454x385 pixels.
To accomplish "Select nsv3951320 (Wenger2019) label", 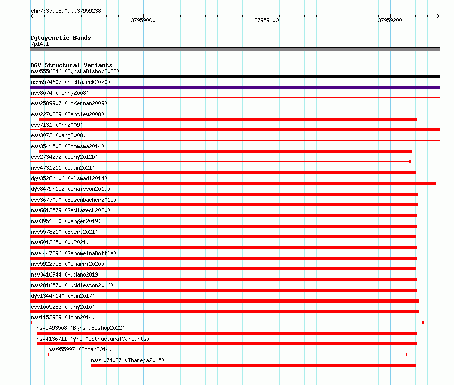I will (x=66, y=221).
